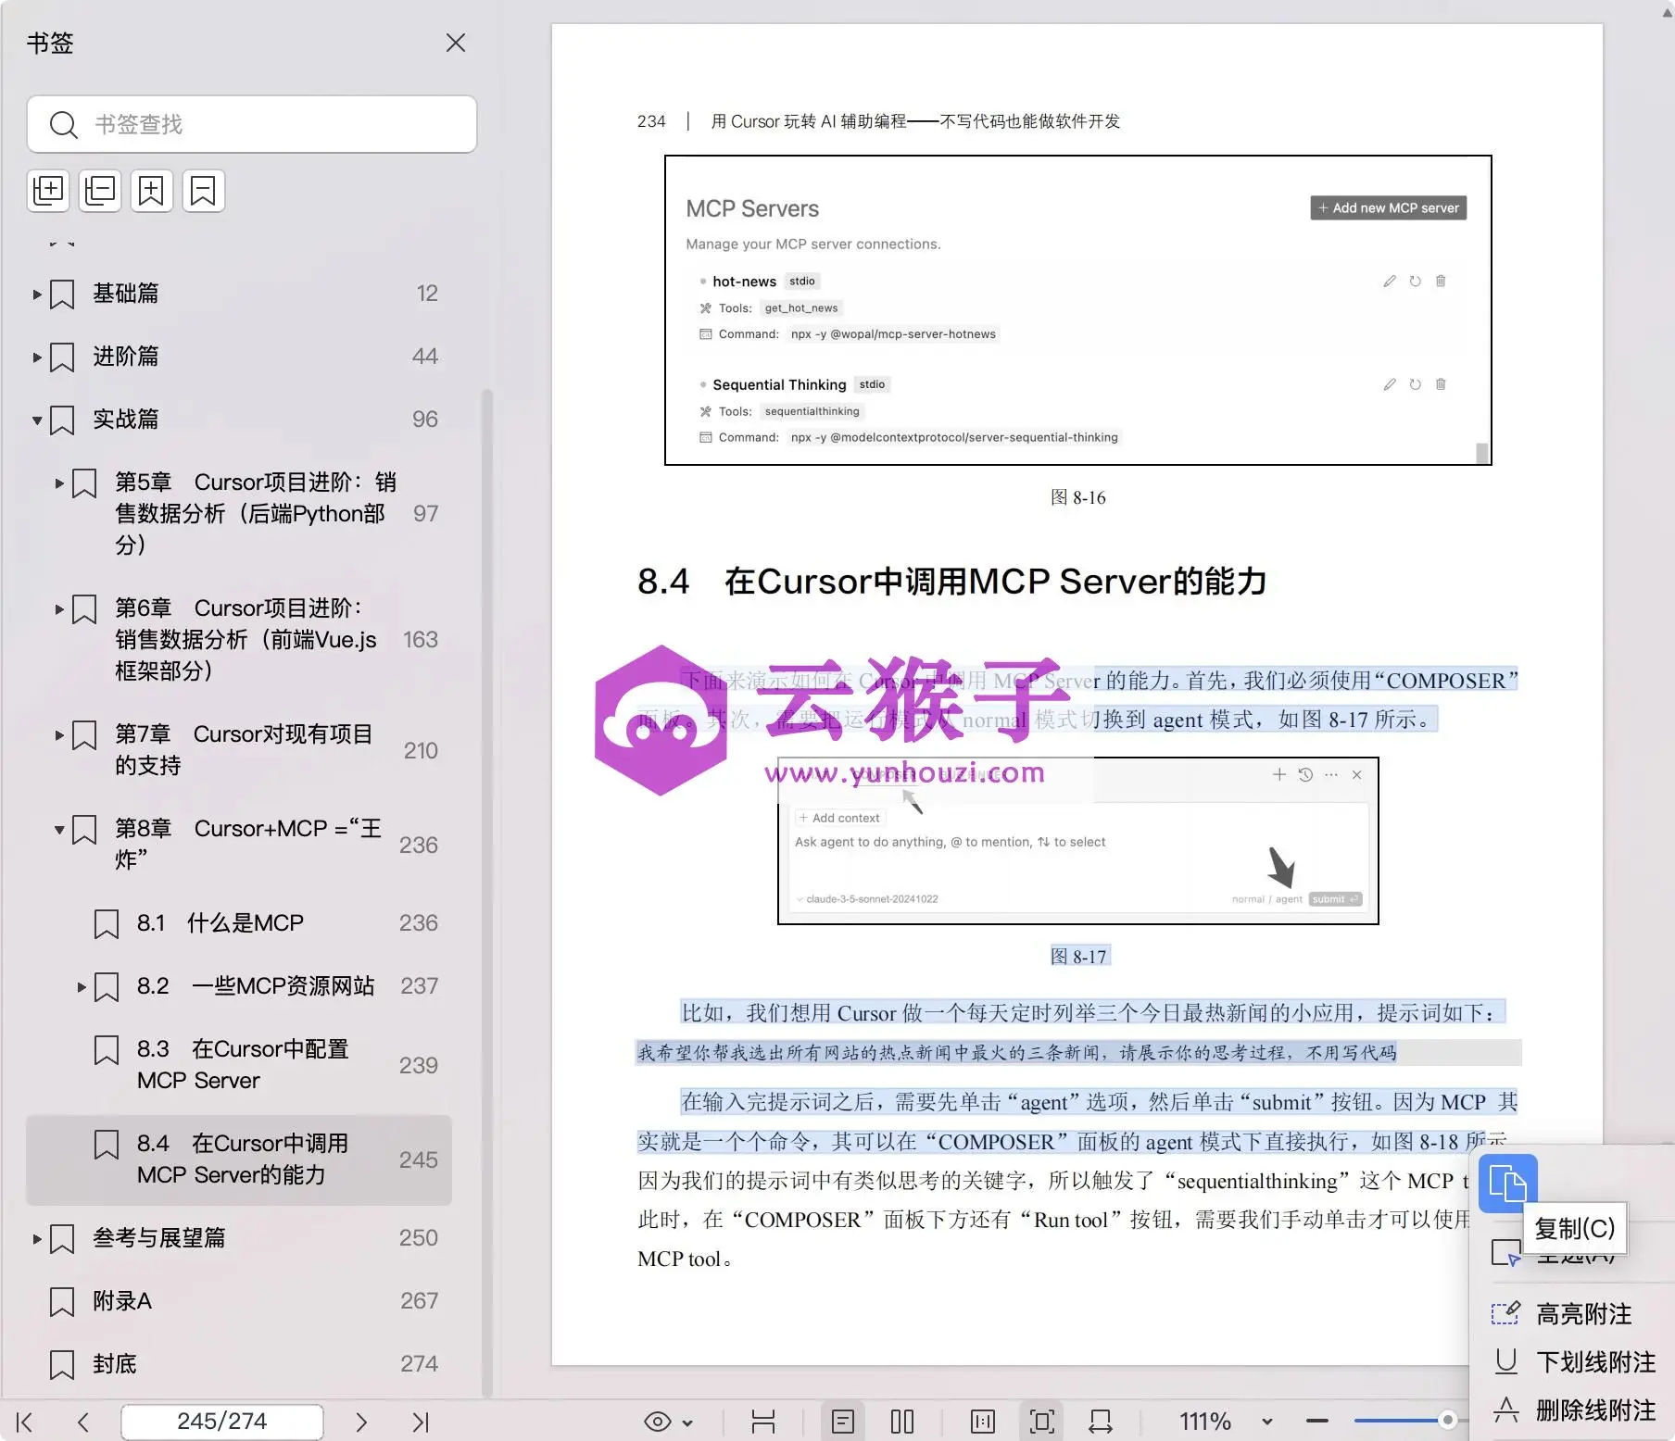Go to the first page
The image size is (1675, 1441).
[x=25, y=1422]
